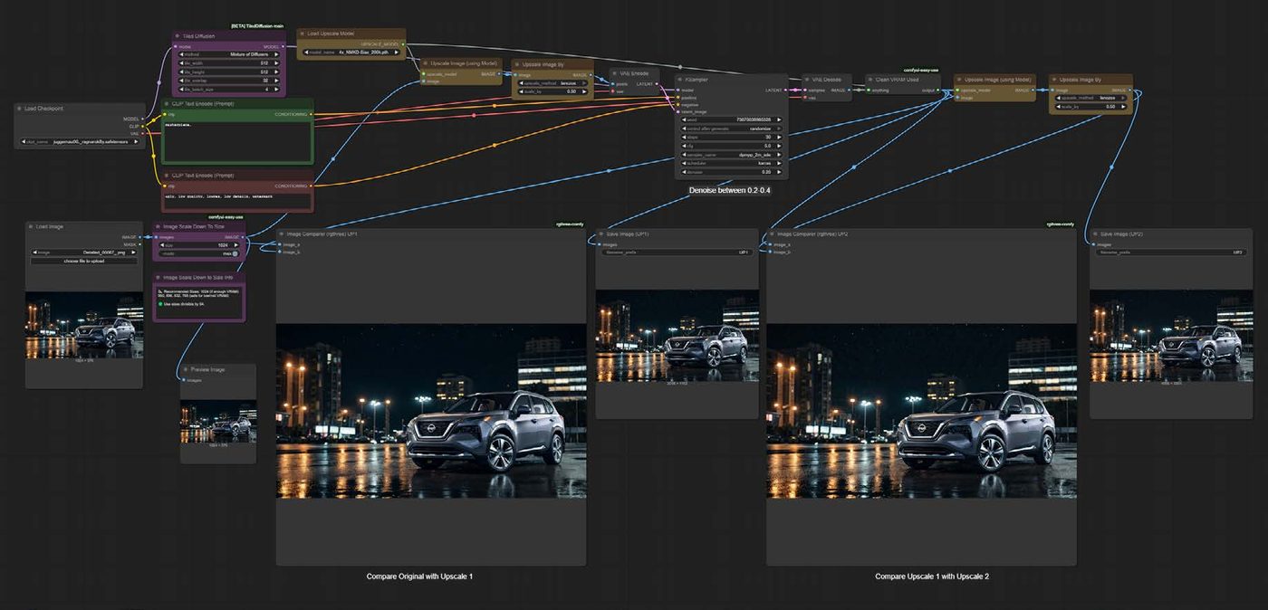1268x610 pixels.
Task: Increase the KSampler denoise value with right arrow
Action: (780, 172)
